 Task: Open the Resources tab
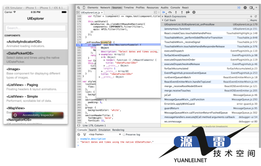[x=153, y=8]
